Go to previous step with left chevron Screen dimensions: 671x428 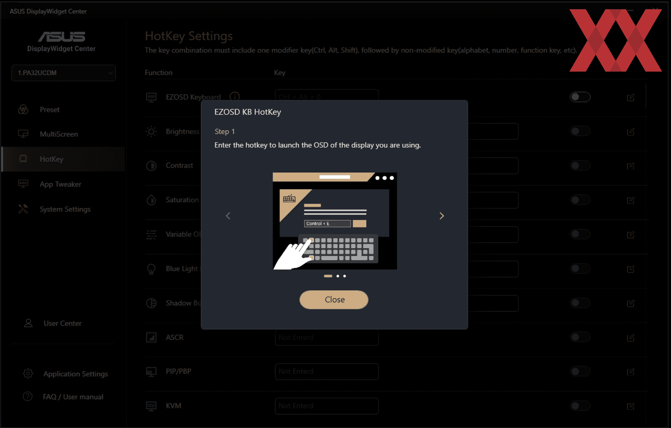coord(228,216)
